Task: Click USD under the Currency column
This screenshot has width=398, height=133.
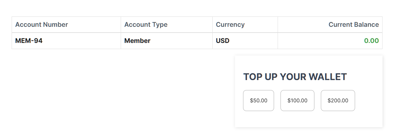Action: tap(223, 41)
